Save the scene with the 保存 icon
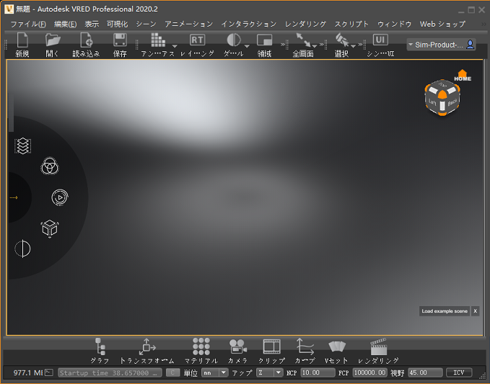Image resolution: width=490 pixels, height=384 pixels. point(120,40)
